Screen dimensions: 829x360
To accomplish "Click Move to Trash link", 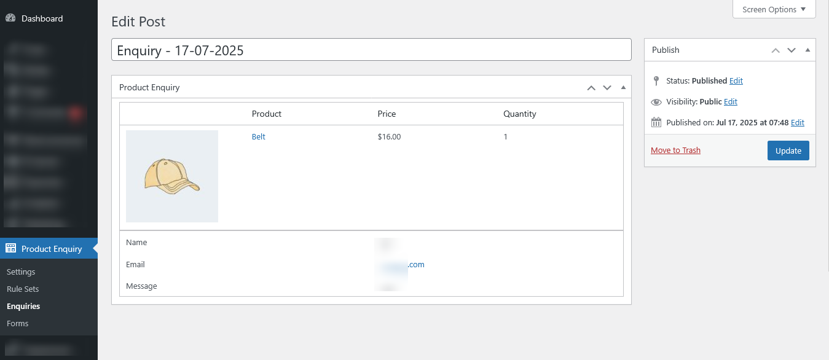I will pyautogui.click(x=675, y=151).
